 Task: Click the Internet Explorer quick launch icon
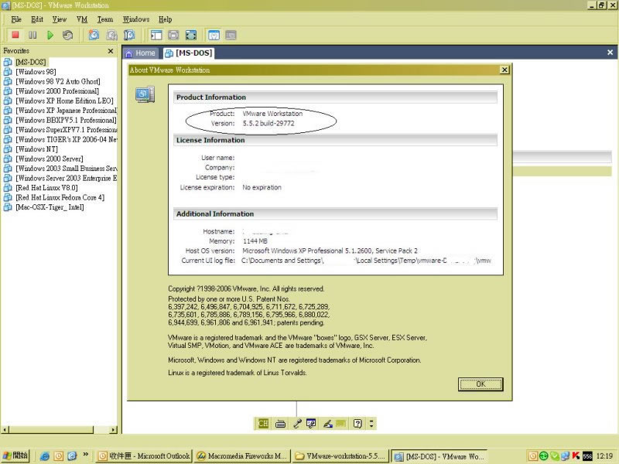click(45, 456)
